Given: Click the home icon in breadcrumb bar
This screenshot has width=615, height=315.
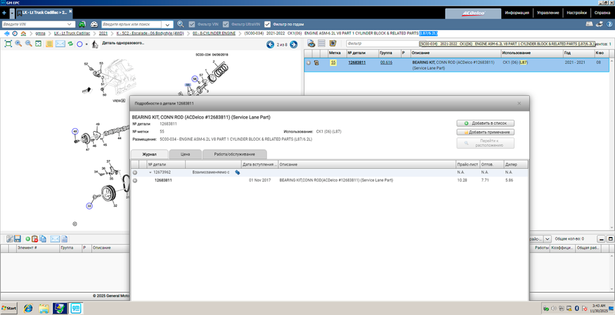Looking at the screenshot, I should 24,33.
